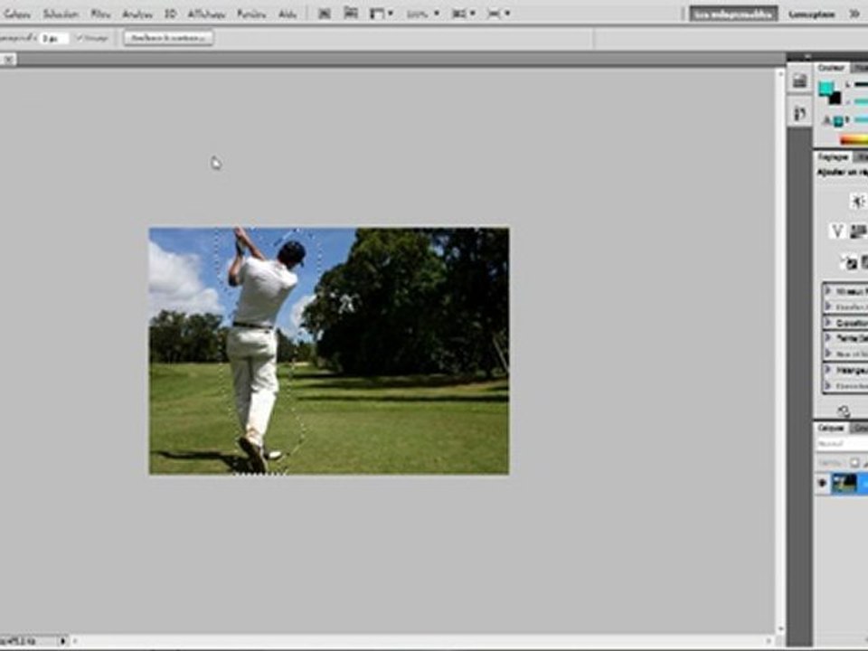Launch Bridge from the application bar icon
Screen dimensions: 868x651
[x=325, y=14]
